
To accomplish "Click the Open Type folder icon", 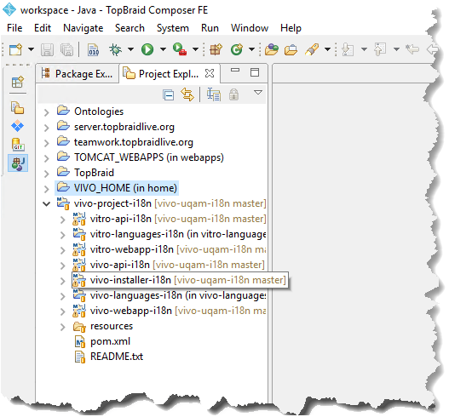I will click(272, 49).
